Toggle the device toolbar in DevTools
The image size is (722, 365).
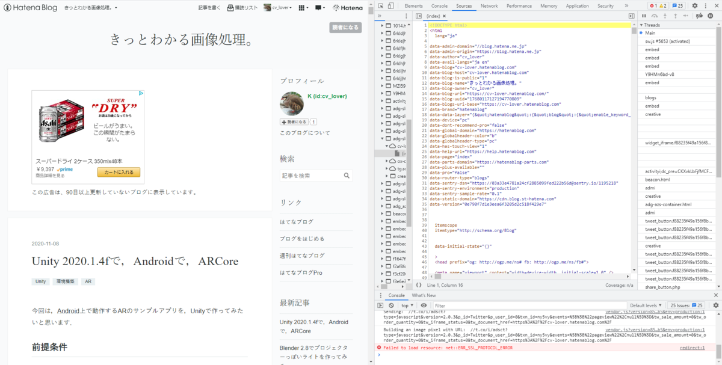[x=392, y=5]
